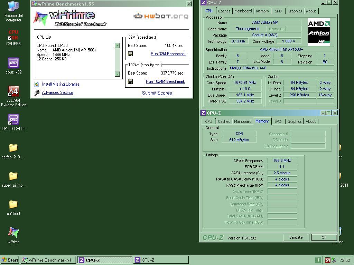Click the save icon for the 32M score
Viewport: 354px width, 265px height.
[x=130, y=54]
